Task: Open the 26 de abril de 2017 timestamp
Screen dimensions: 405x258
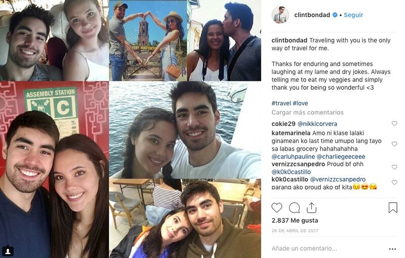Action: pos(295,231)
